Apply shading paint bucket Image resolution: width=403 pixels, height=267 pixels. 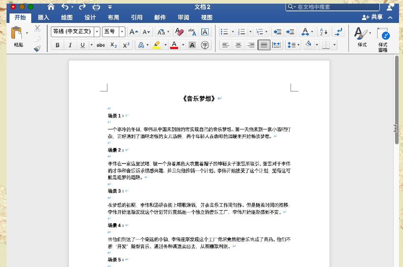(x=308, y=45)
